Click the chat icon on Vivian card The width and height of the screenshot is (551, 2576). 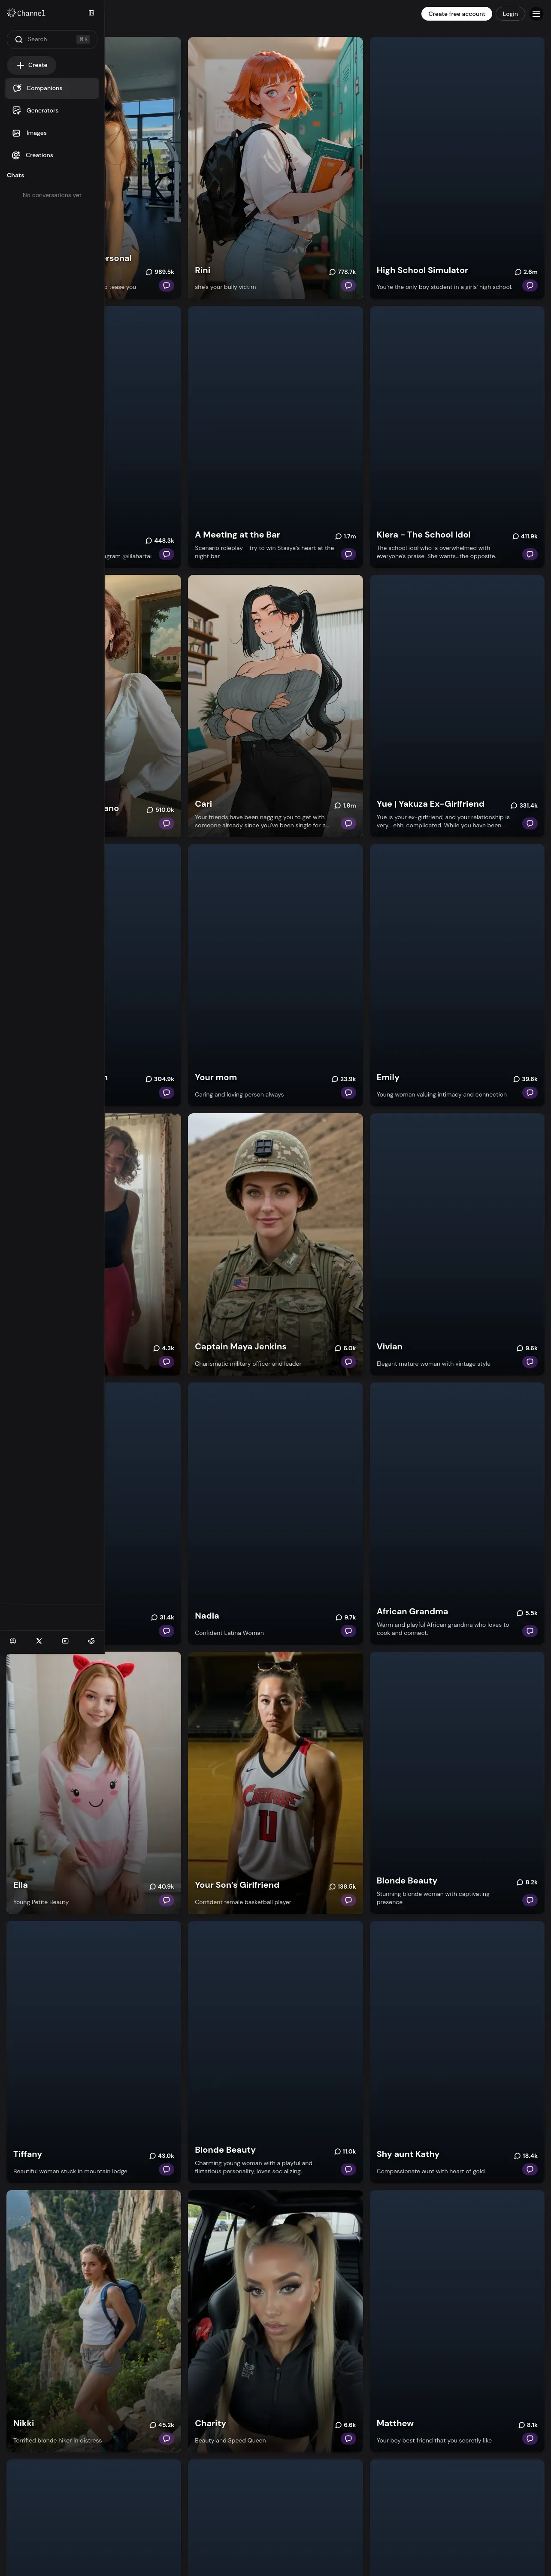click(530, 1362)
